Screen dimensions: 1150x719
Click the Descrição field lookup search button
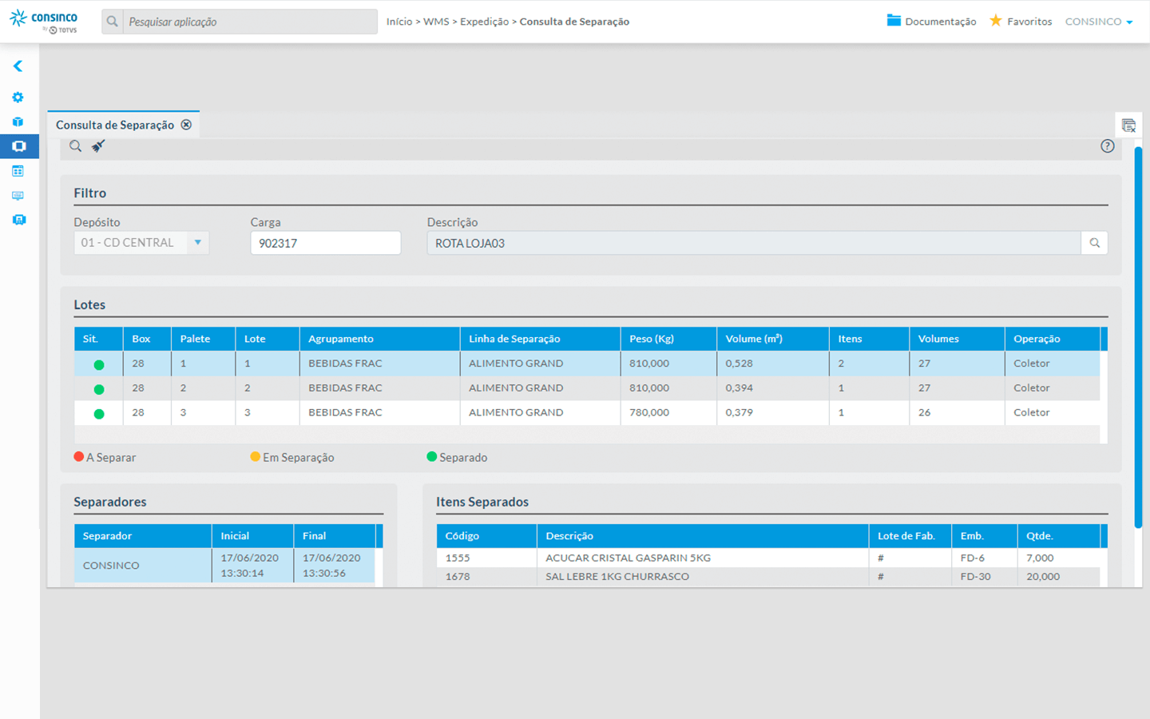click(1094, 243)
